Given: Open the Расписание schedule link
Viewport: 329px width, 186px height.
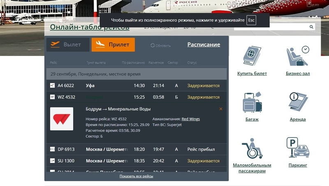Looking at the screenshot, I should 204,45.
